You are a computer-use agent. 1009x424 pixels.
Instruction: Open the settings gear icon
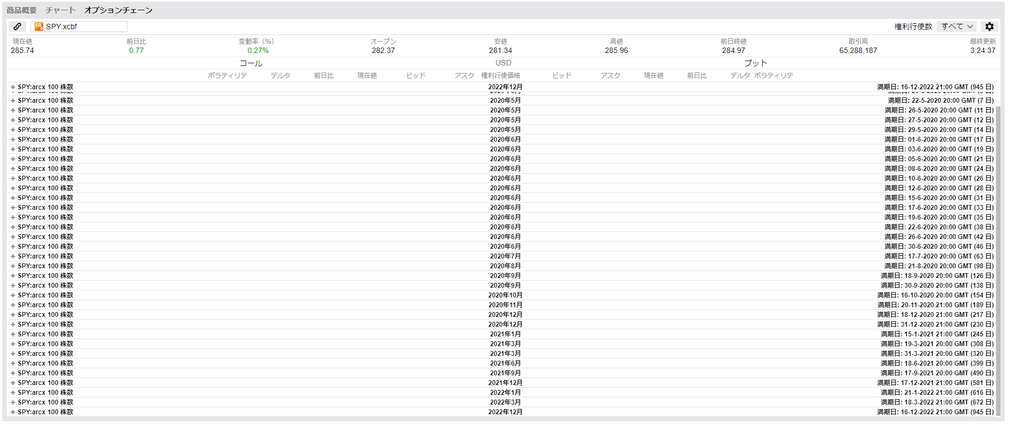[990, 27]
